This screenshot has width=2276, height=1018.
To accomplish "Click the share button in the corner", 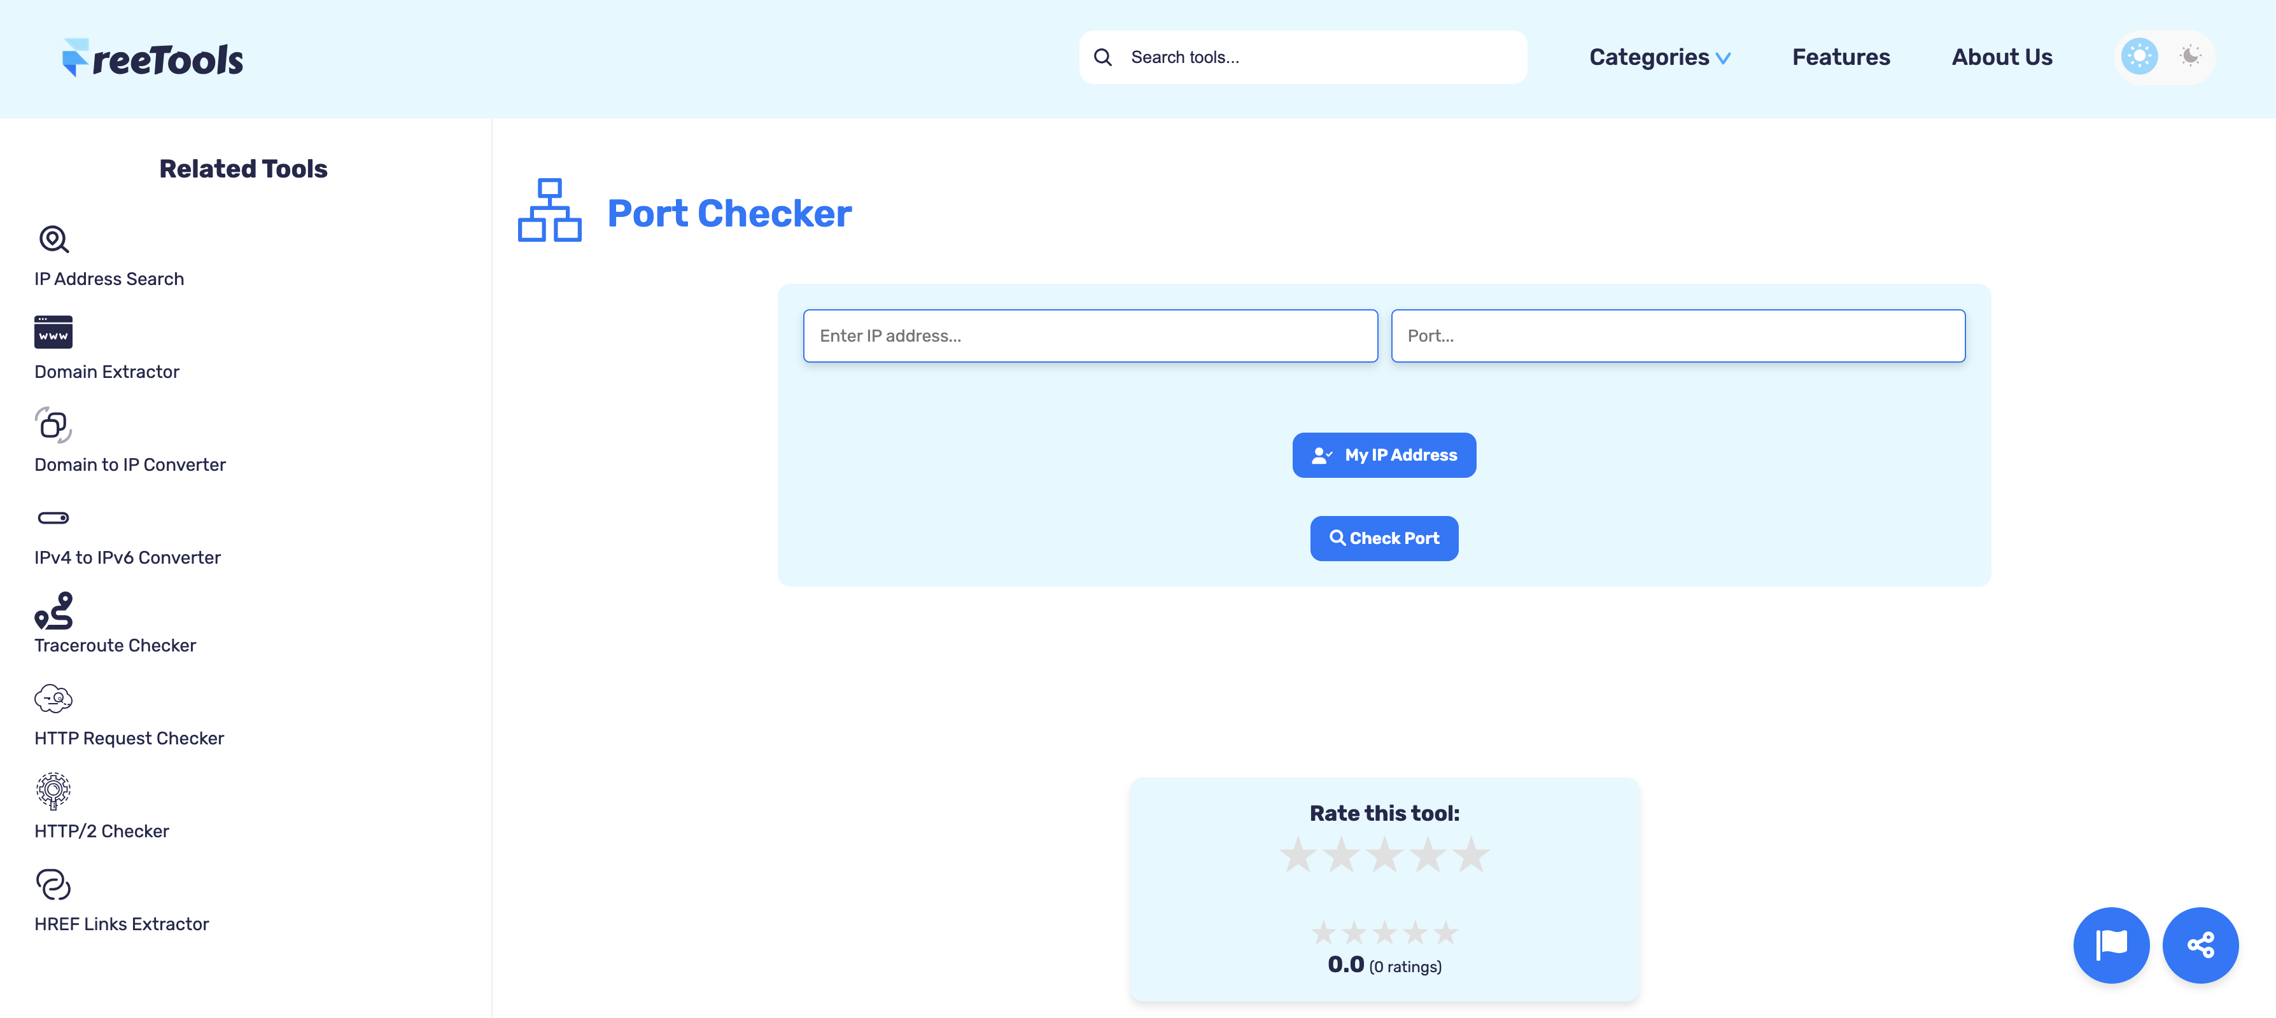I will [2201, 945].
